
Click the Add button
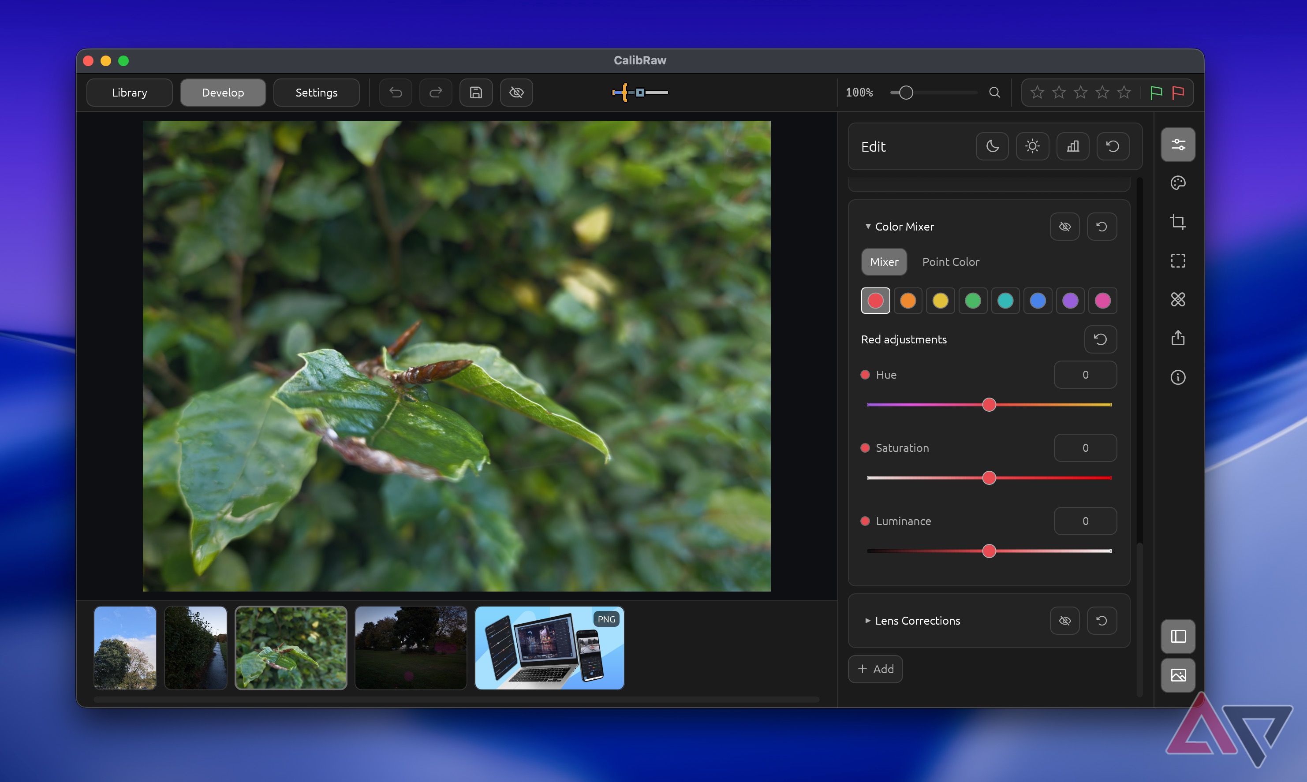tap(875, 669)
